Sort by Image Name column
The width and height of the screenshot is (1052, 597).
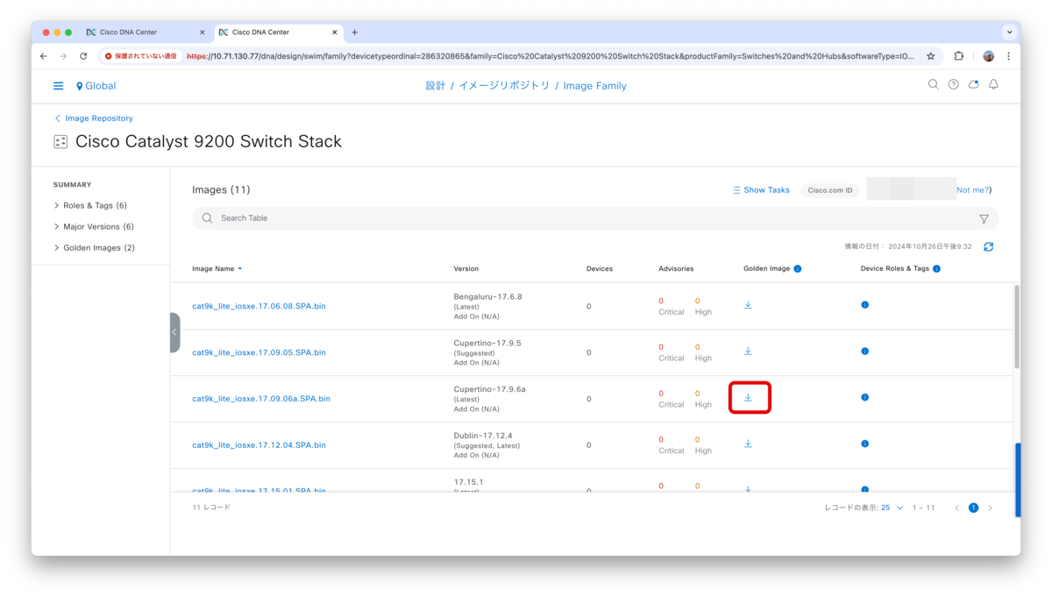coord(217,268)
